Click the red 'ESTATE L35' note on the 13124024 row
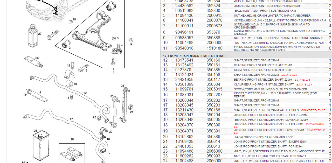The height and width of the screenshot is (163, 332). (x=289, y=75)
